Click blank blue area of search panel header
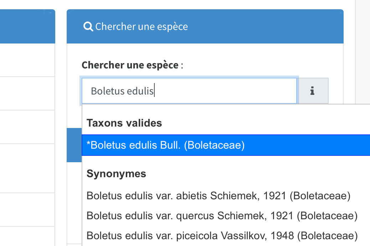The width and height of the screenshot is (370, 246). click(x=267, y=27)
